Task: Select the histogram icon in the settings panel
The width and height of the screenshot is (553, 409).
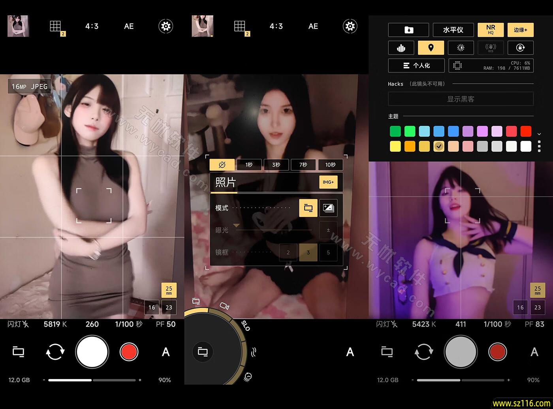Action: pyautogui.click(x=401, y=47)
